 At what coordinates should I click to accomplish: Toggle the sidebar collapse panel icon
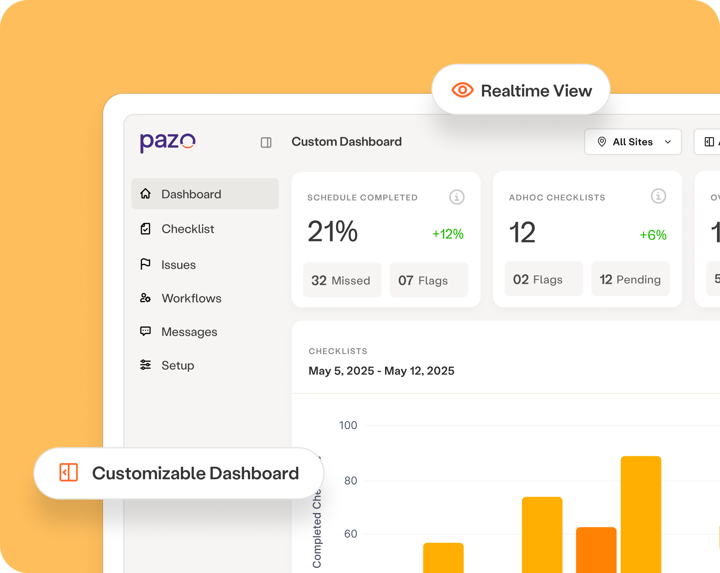(x=266, y=143)
